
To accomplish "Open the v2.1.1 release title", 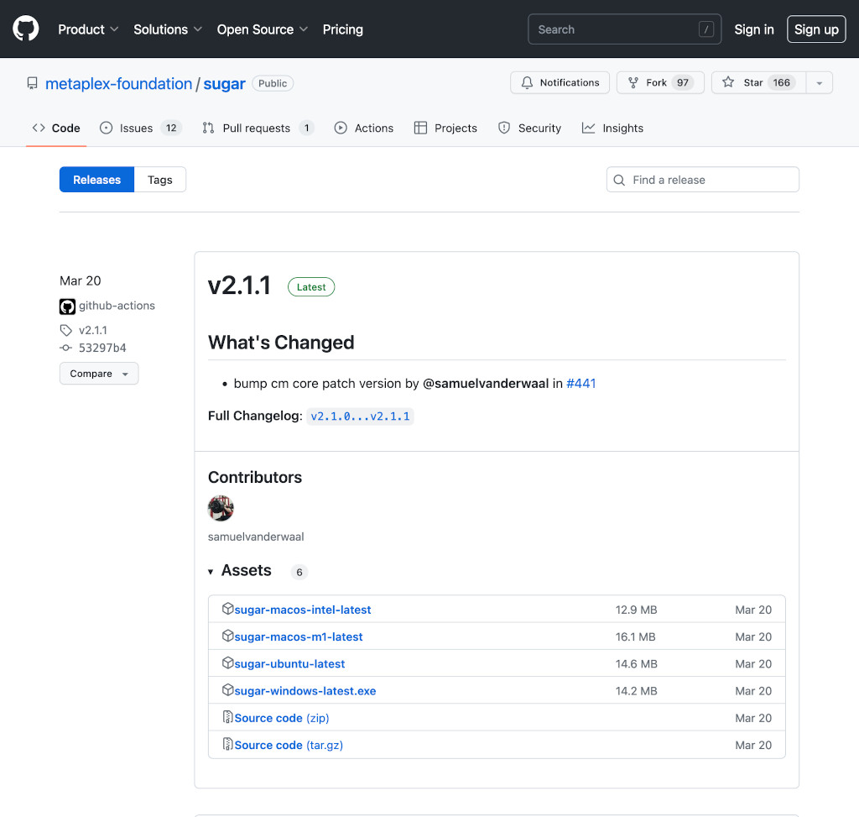I will [x=239, y=285].
